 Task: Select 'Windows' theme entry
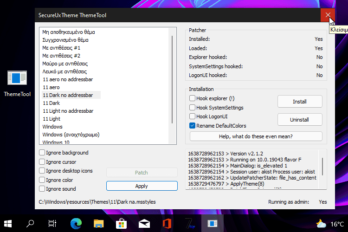(52, 127)
